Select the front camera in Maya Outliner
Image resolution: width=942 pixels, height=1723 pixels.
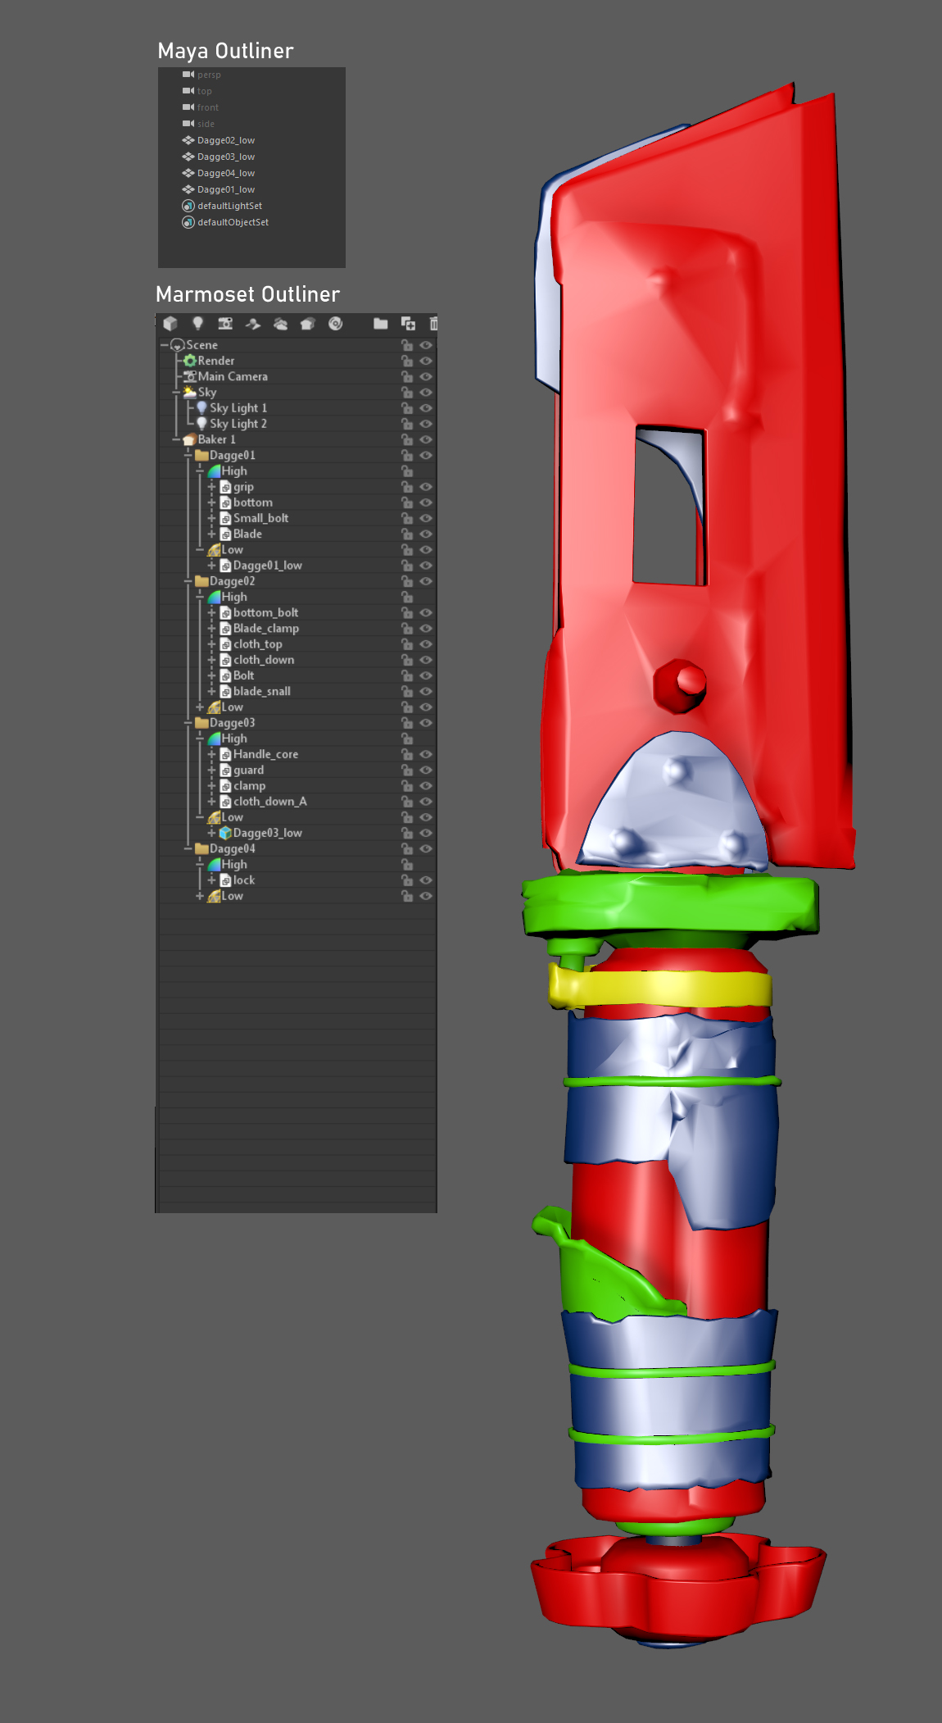click(208, 107)
